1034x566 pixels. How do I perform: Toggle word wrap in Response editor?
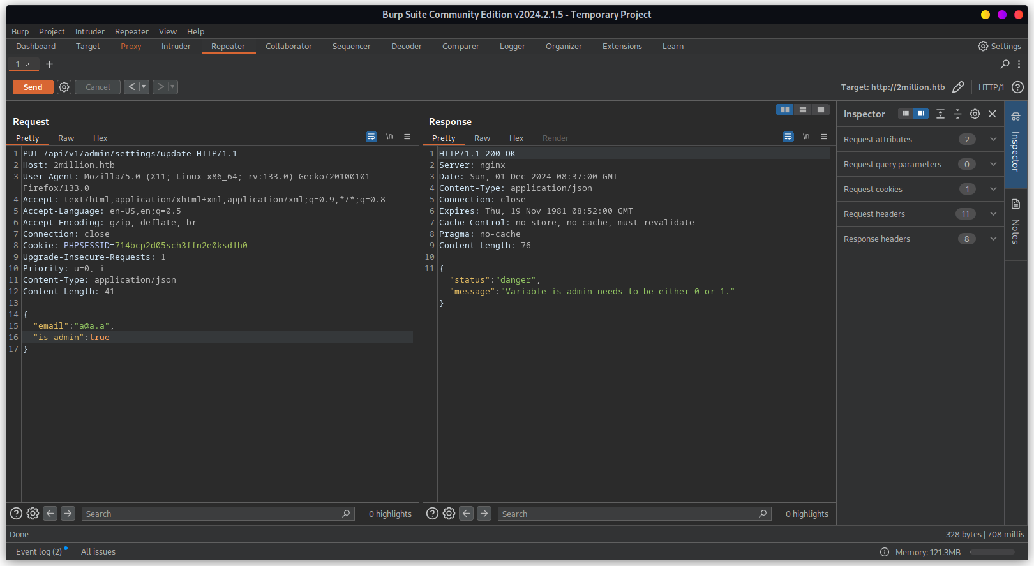tap(788, 137)
